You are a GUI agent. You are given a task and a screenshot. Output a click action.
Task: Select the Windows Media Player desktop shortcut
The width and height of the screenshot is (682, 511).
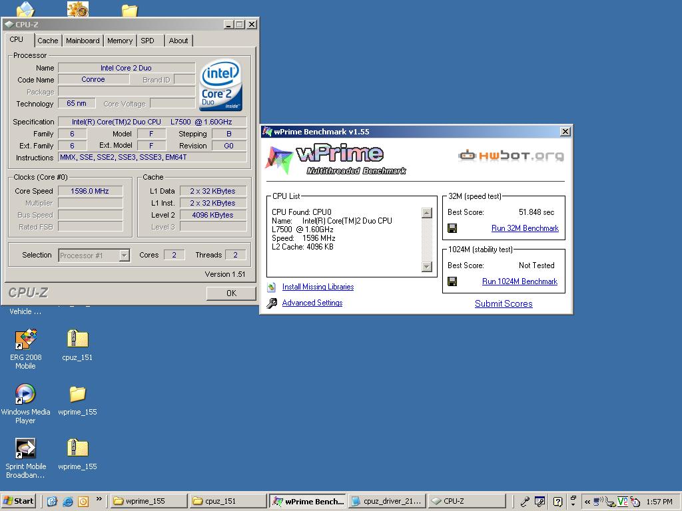[26, 404]
